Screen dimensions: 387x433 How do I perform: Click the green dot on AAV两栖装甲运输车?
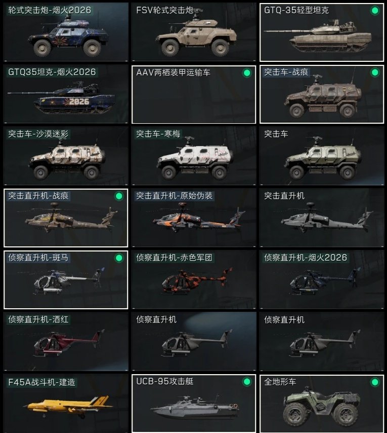point(247,73)
